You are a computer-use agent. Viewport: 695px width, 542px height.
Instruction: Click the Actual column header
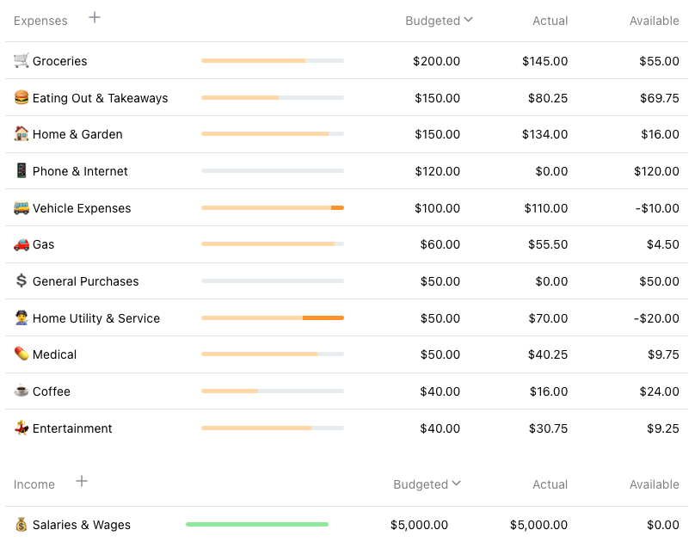pyautogui.click(x=550, y=21)
